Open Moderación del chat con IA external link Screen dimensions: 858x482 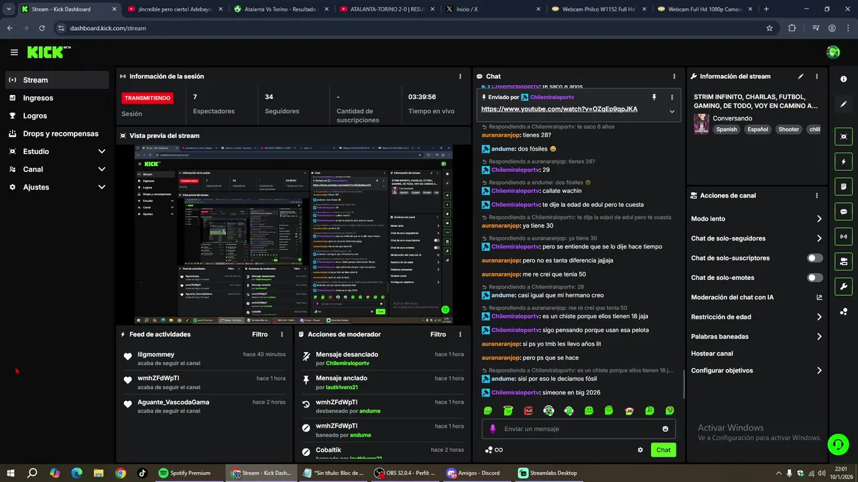[x=819, y=297]
